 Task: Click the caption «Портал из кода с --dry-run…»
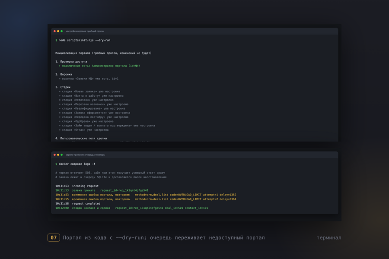point(164,238)
